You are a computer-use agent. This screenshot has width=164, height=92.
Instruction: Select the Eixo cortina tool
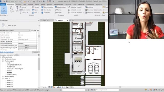pos(46,10)
